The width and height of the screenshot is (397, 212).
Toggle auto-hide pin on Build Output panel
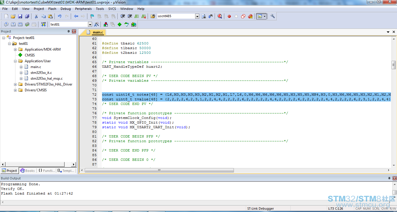[389, 178]
